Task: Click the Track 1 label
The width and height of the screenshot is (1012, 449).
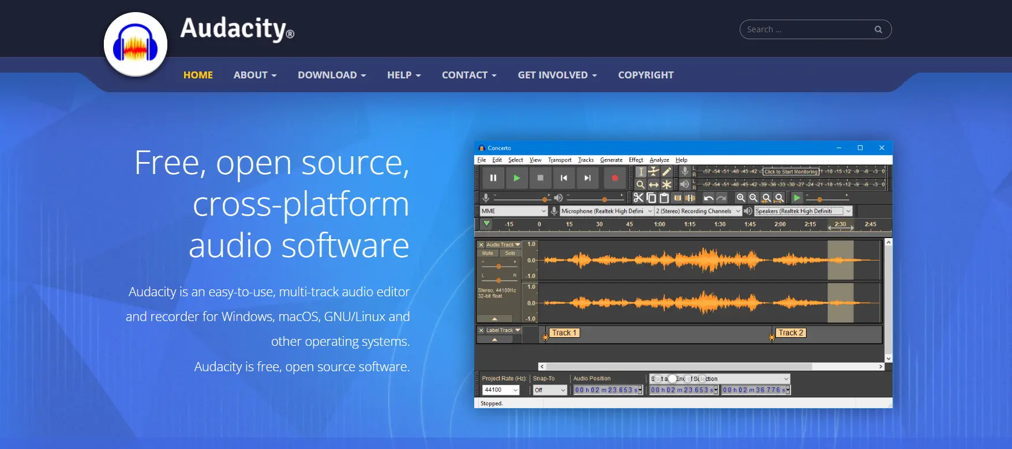Action: (x=564, y=333)
